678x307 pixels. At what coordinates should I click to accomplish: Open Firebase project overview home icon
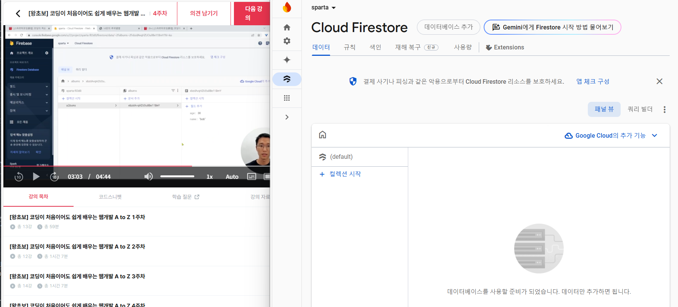(287, 28)
